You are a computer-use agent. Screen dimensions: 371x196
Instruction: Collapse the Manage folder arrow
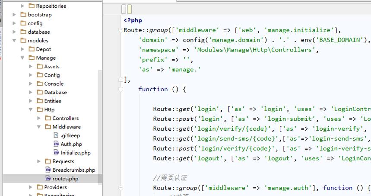coord(22,58)
